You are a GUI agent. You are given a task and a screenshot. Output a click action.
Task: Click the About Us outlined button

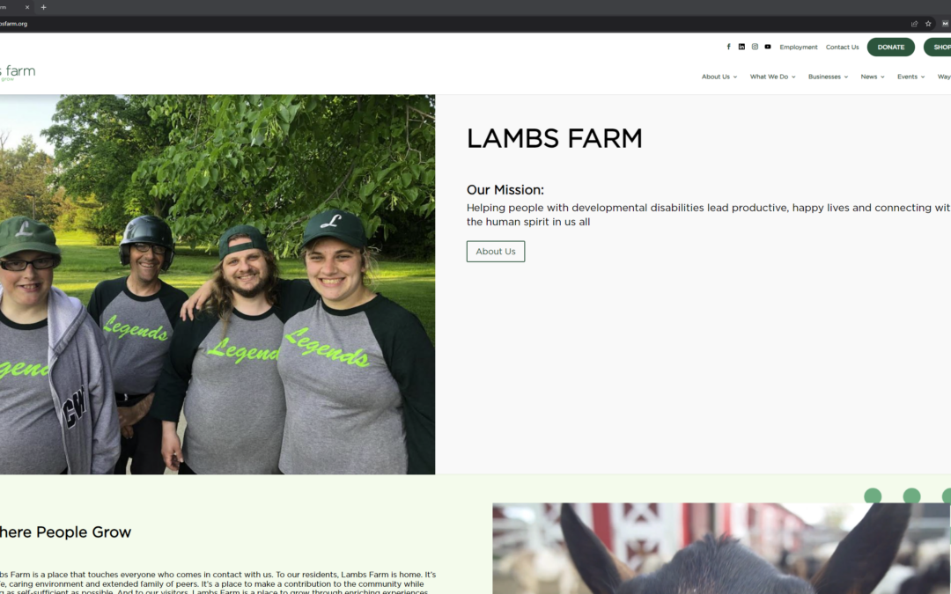pos(496,252)
